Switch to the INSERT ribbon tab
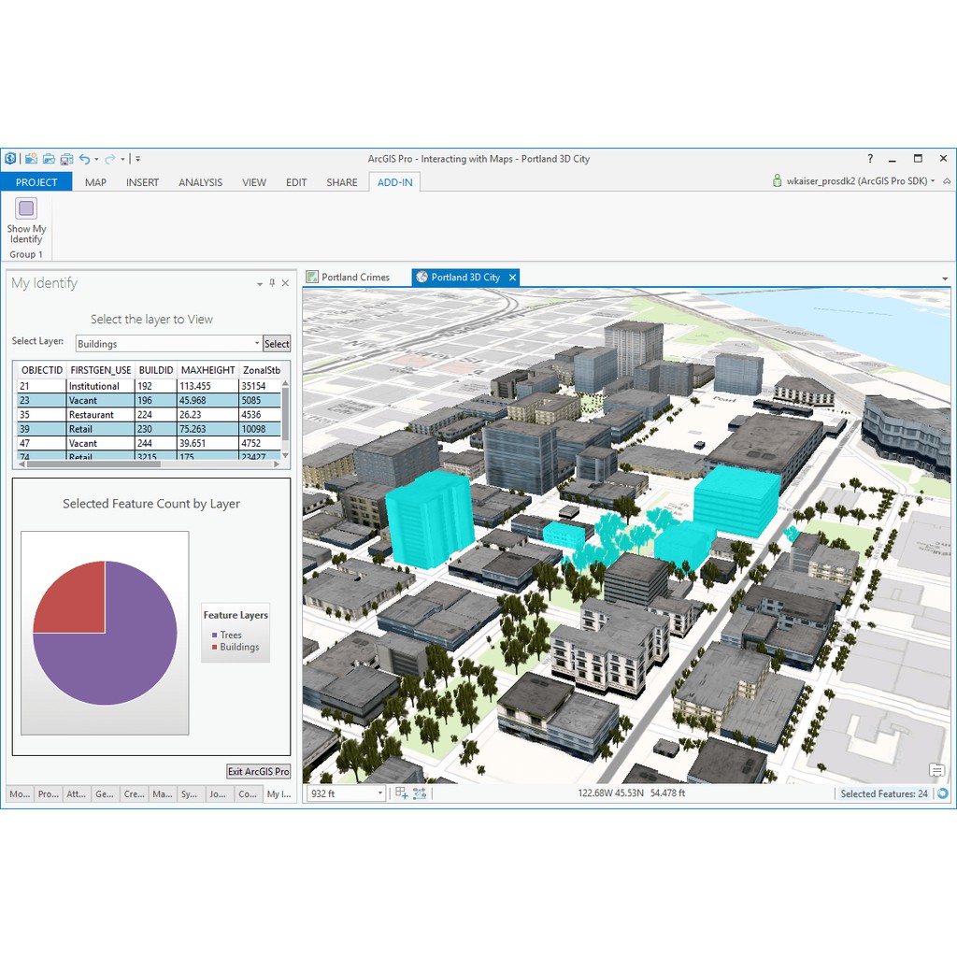The image size is (957, 957). pyautogui.click(x=142, y=182)
